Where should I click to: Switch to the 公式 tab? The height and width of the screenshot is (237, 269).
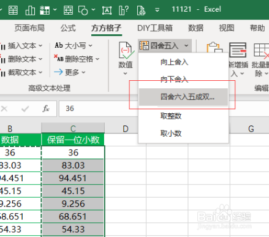pyautogui.click(x=68, y=28)
